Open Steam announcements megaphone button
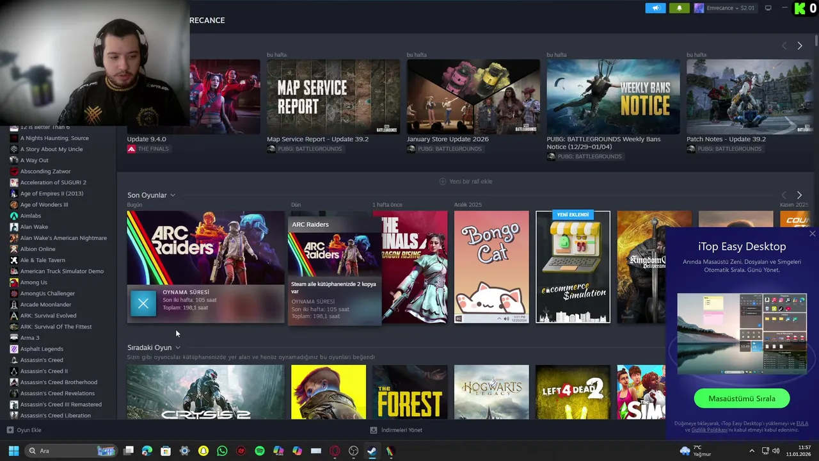Viewport: 819px width, 461px height. click(x=655, y=8)
